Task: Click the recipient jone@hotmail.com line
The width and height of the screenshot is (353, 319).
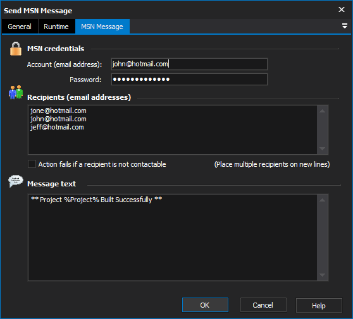Action: coord(58,111)
